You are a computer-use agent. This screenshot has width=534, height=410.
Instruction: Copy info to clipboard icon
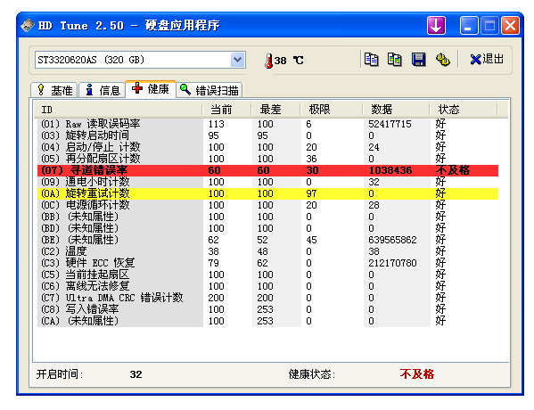click(371, 60)
